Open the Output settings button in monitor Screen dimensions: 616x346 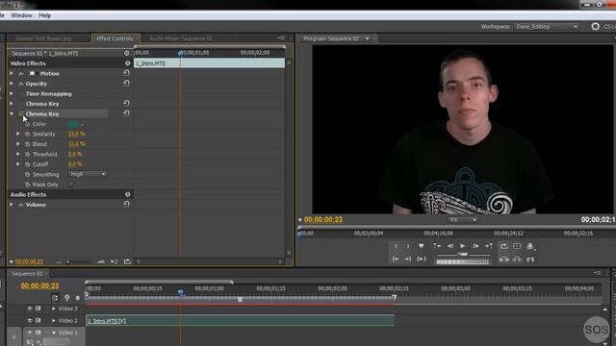pos(530,246)
